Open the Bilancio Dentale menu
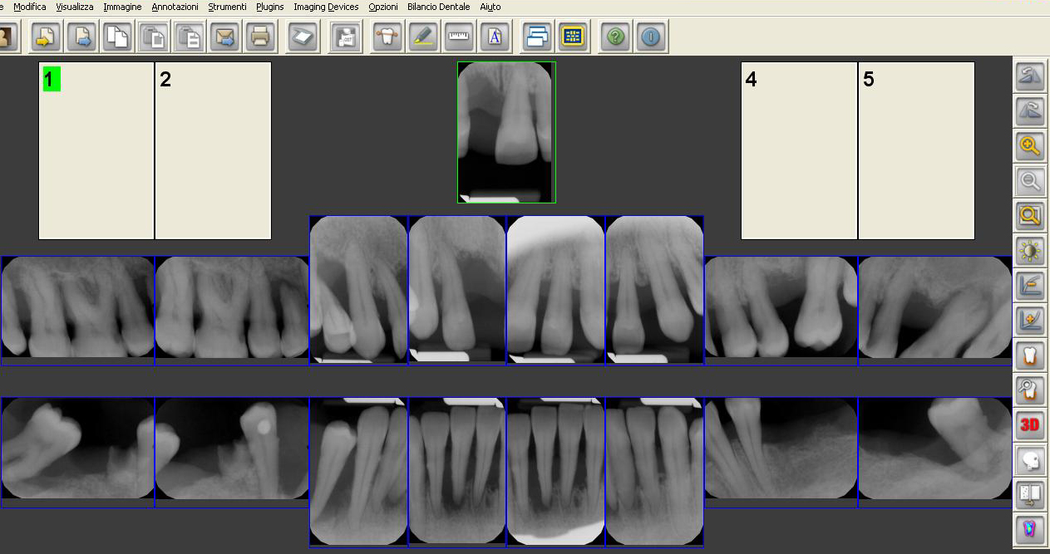Viewport: 1050px width, 554px height. 439,7
